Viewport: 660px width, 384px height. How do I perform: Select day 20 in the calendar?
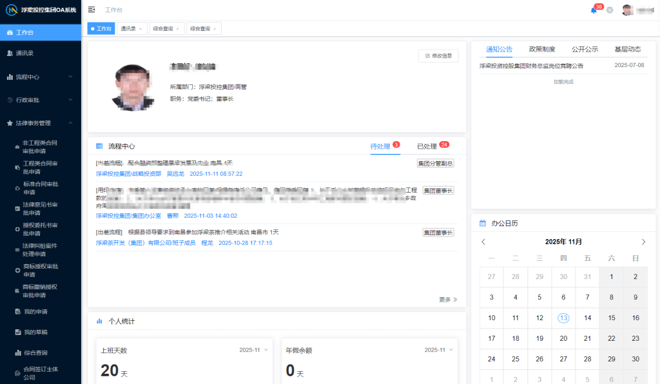[563, 338]
